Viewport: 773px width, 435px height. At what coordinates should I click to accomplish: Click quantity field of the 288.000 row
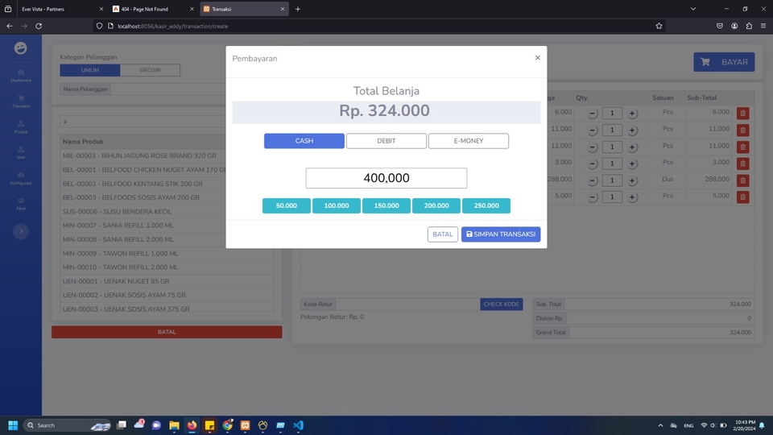click(x=612, y=180)
